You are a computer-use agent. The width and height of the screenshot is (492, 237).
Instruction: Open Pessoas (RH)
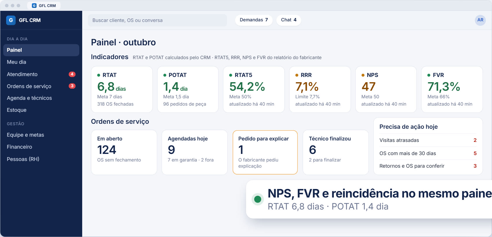click(41, 159)
